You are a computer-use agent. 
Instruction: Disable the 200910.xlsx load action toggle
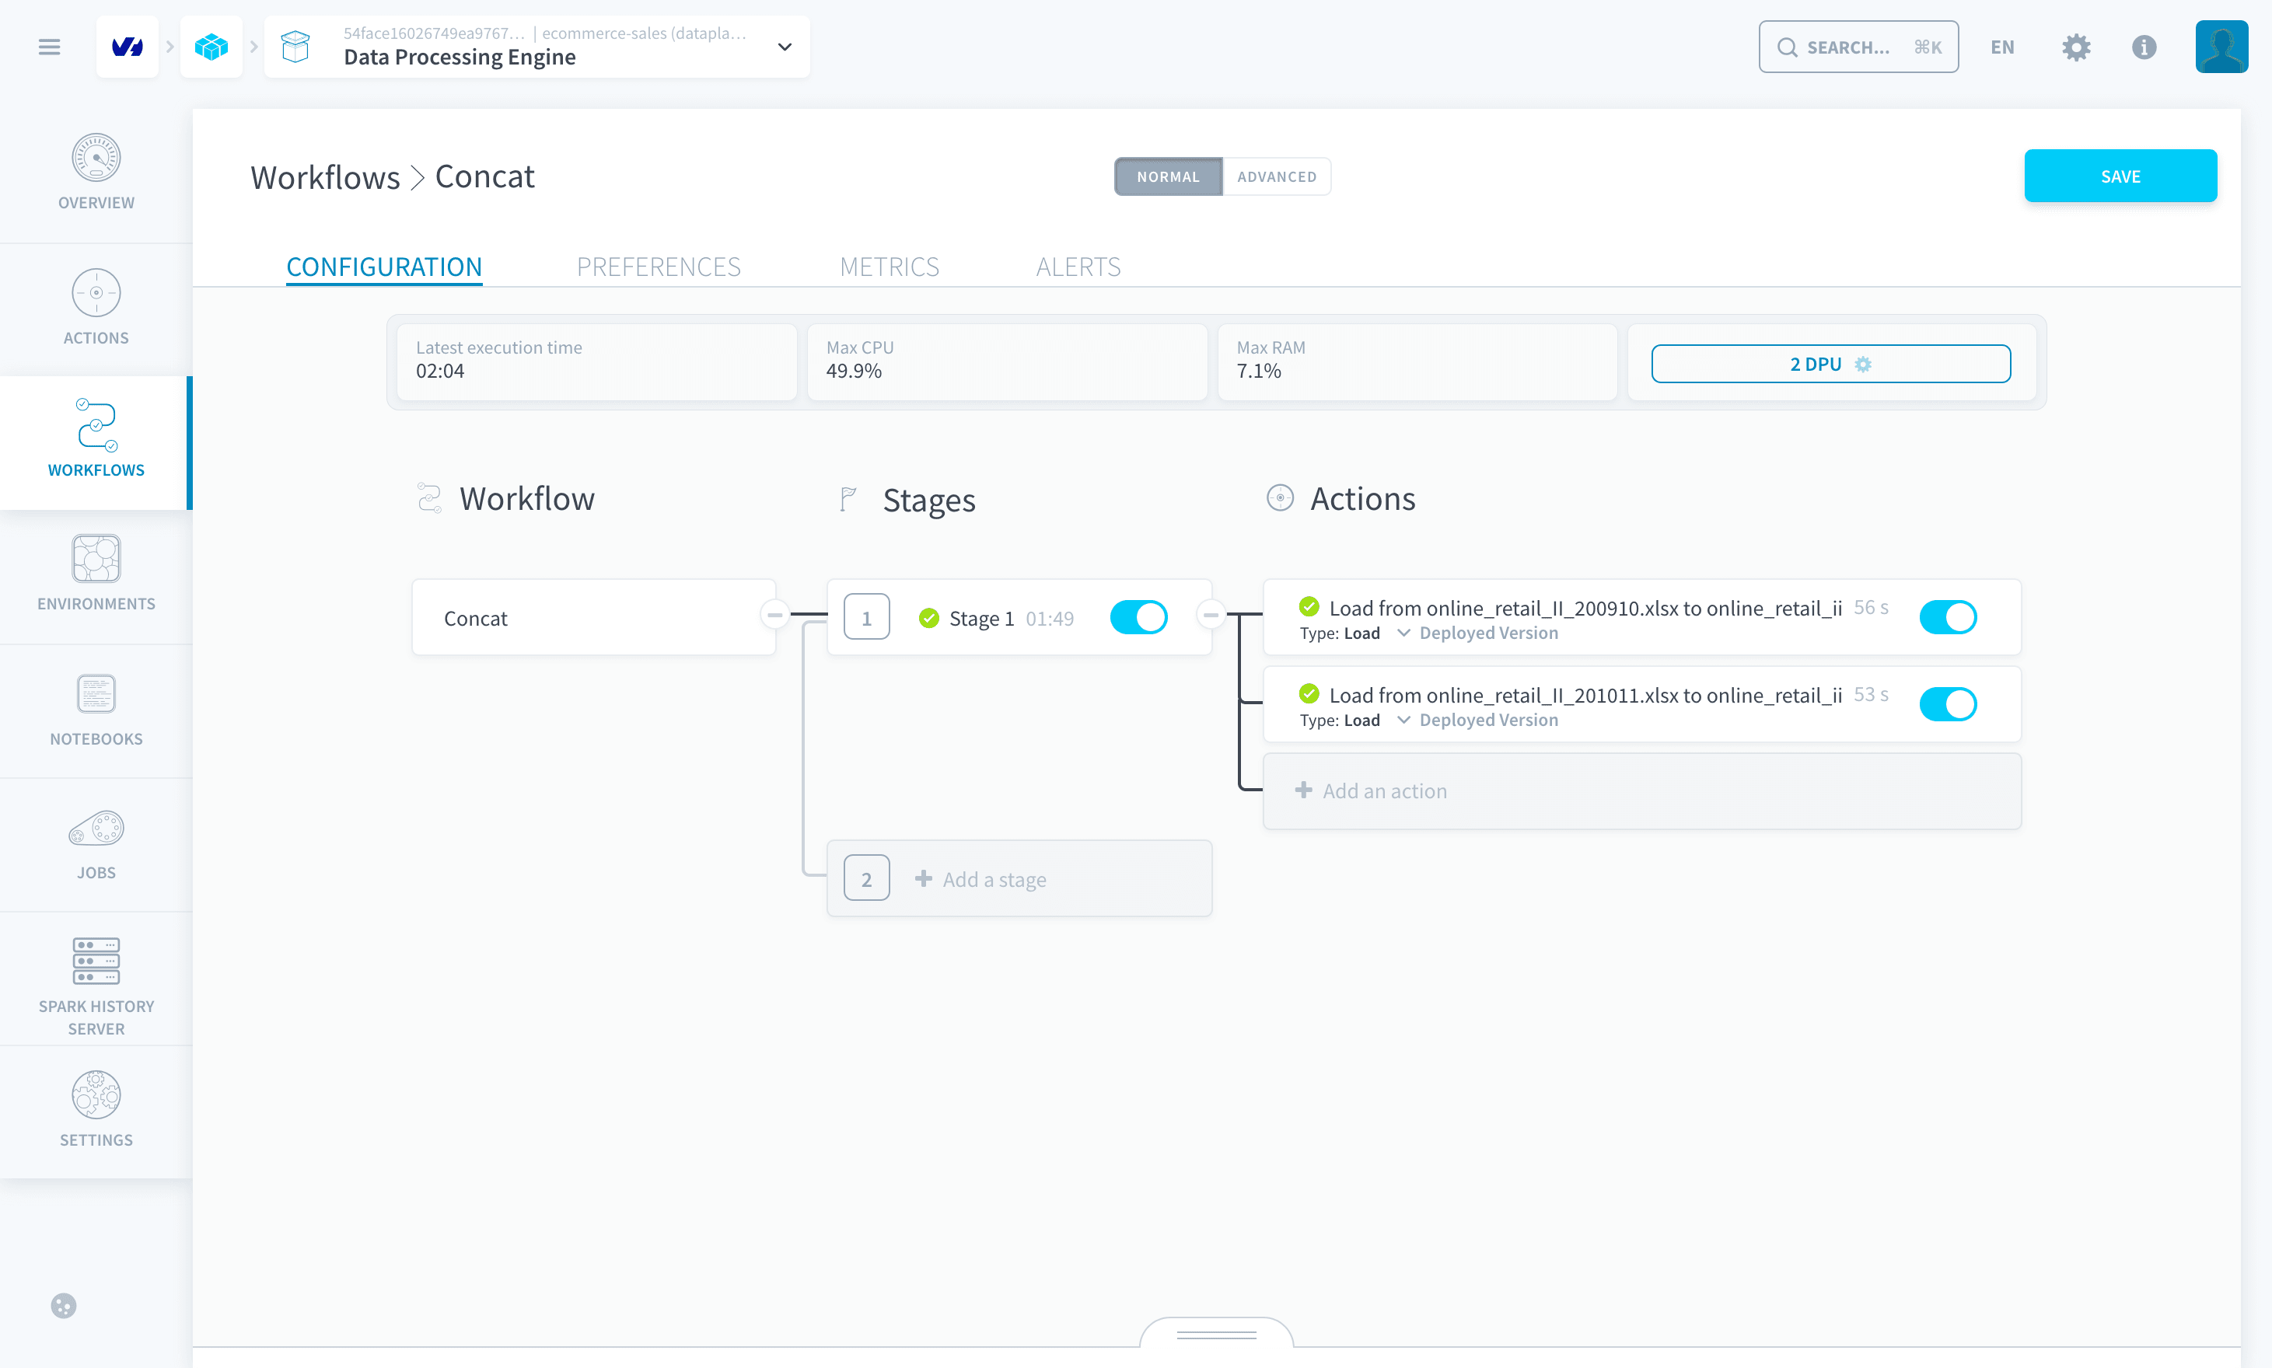1948,618
